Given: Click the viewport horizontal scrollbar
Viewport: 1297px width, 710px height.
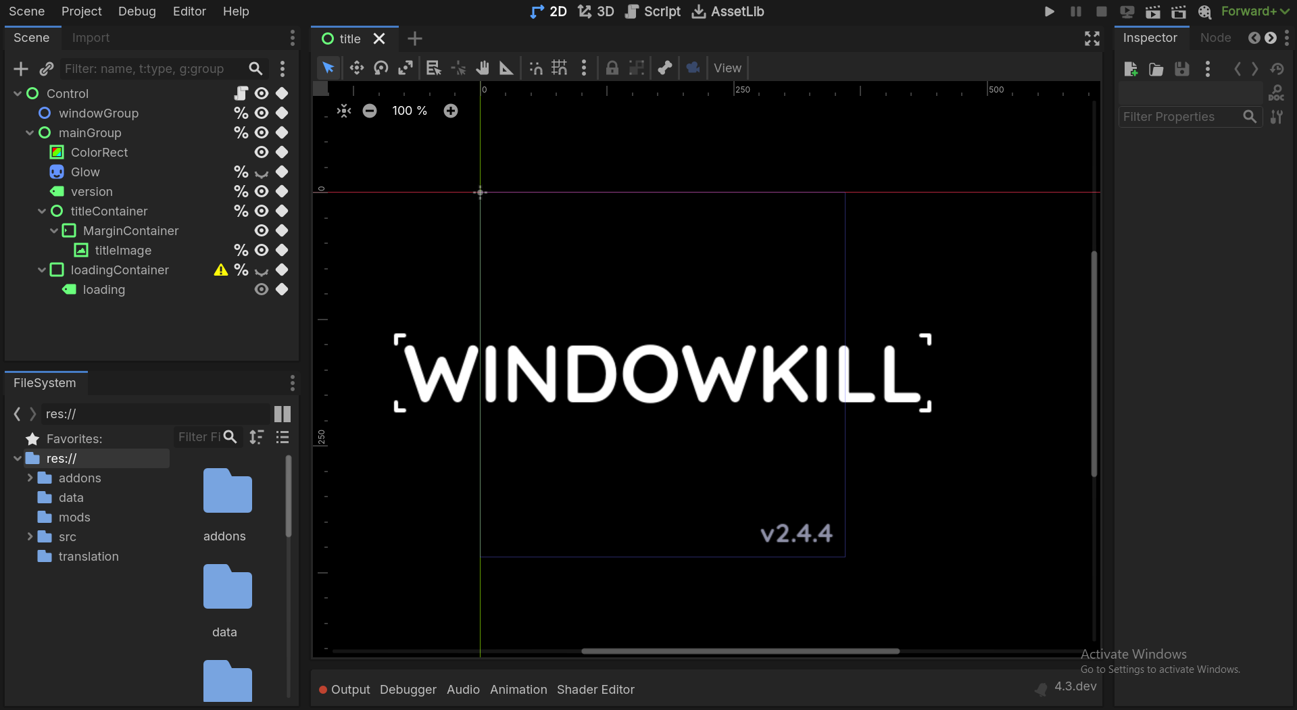Looking at the screenshot, I should click(740, 651).
